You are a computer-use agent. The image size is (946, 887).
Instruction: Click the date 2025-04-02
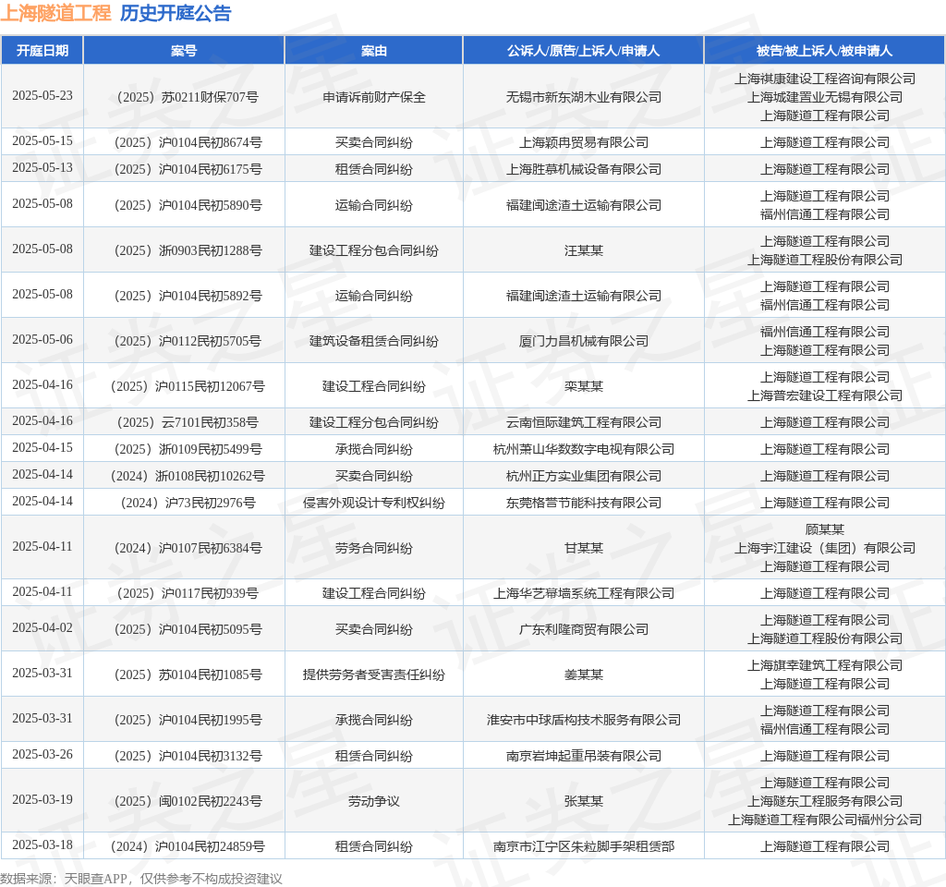tap(42, 628)
